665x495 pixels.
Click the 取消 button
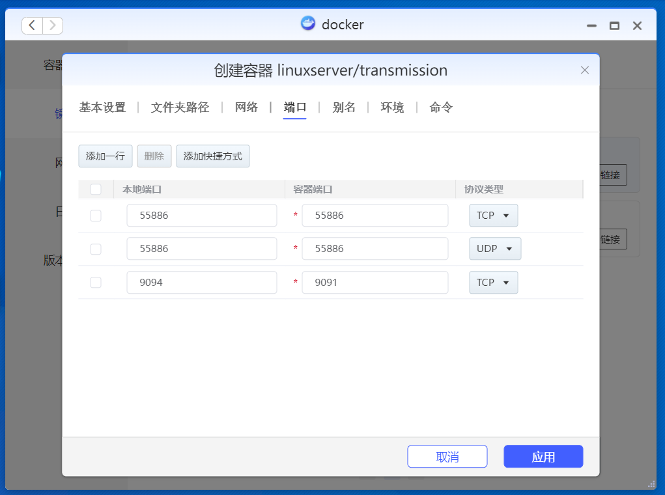point(447,457)
